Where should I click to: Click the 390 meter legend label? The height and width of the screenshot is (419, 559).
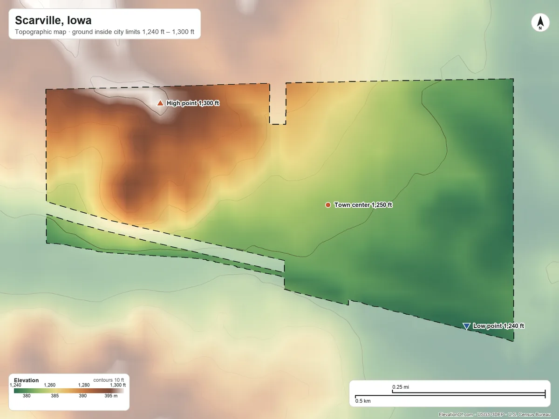tap(82, 396)
